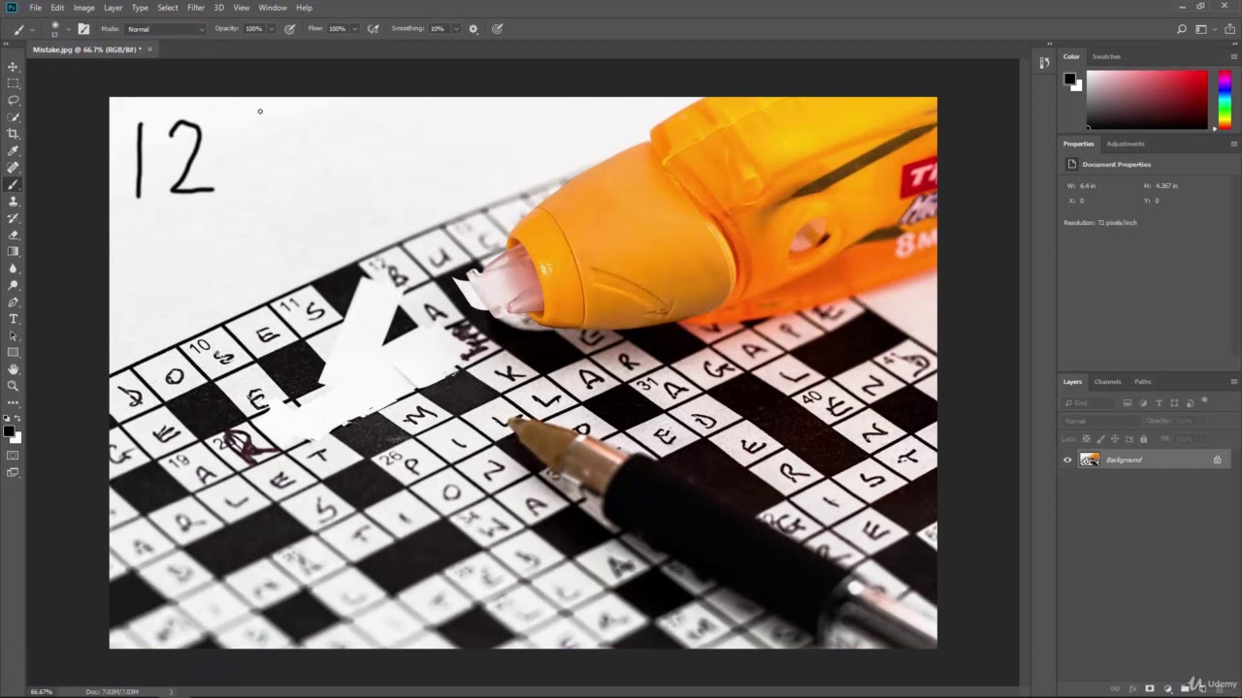Hide the Background layer with eye icon
This screenshot has width=1242, height=698.
[x=1067, y=460]
